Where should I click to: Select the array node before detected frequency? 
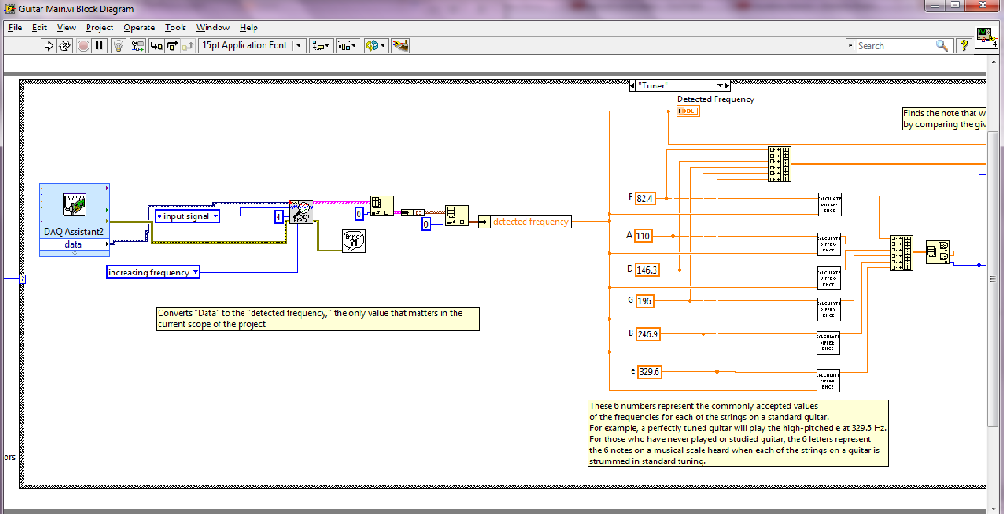point(456,216)
